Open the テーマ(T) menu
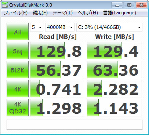 [63, 13]
